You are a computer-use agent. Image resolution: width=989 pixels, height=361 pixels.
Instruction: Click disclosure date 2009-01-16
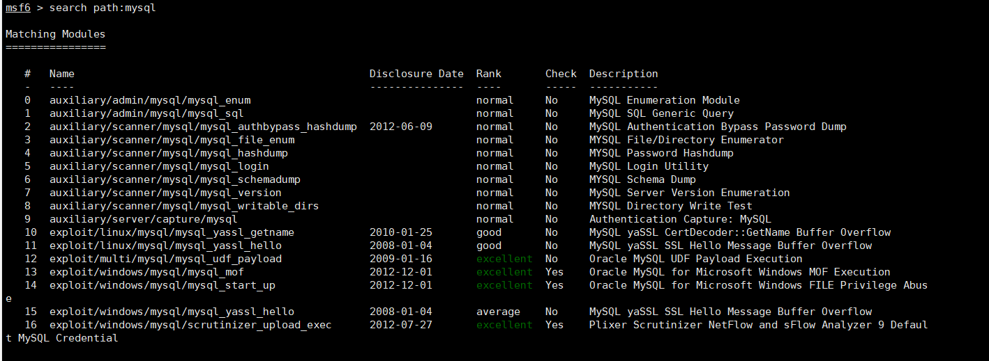click(401, 259)
